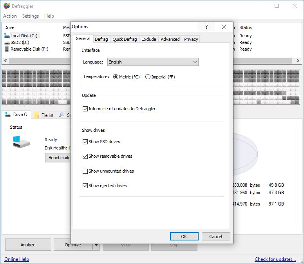The image size is (304, 264).
Task: Click the Drive C: tab label
Action: click(x=21, y=115)
